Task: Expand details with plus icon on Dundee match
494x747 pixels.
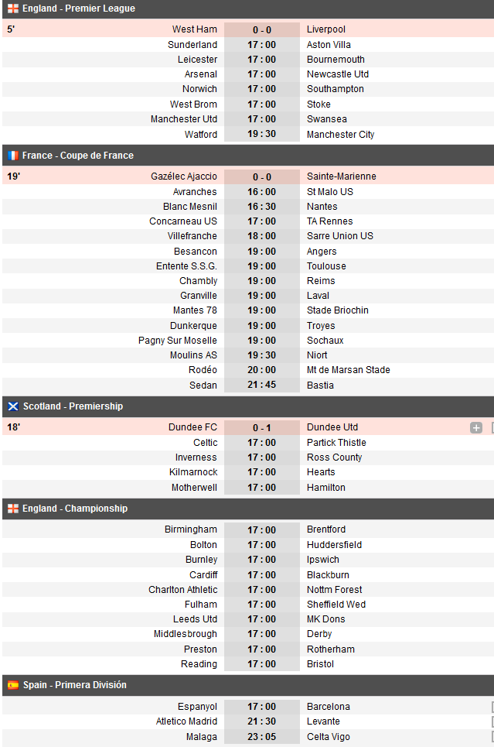Action: [476, 428]
